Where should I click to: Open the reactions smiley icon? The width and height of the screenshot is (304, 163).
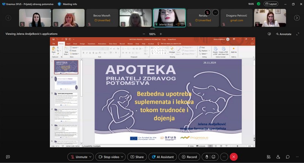point(214,157)
